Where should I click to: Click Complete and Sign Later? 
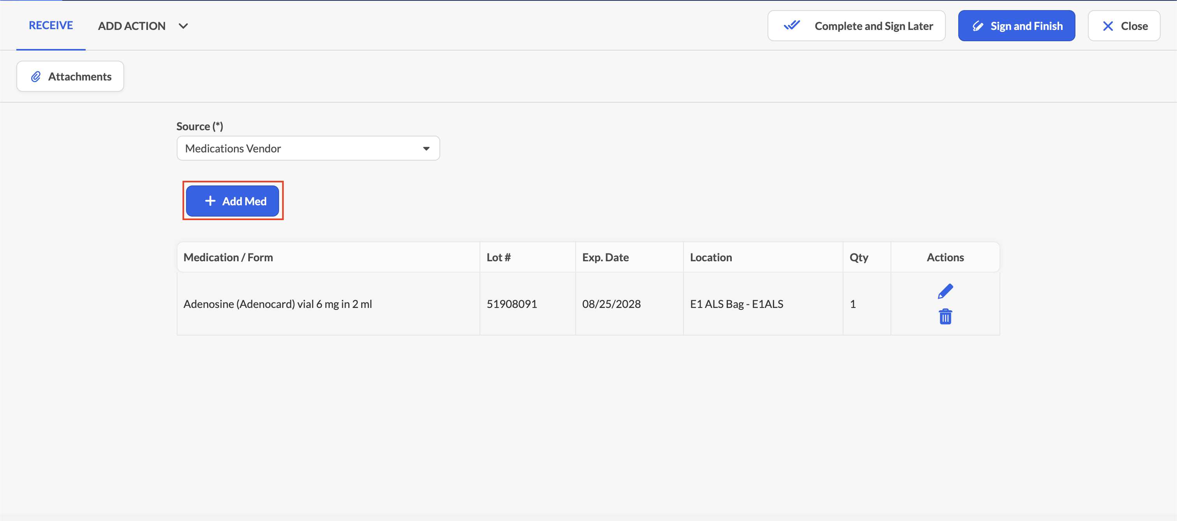(856, 26)
